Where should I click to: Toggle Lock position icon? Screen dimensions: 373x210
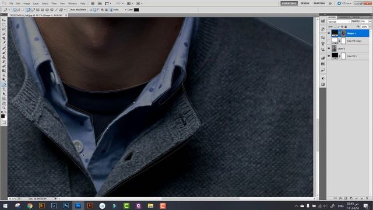342,27
